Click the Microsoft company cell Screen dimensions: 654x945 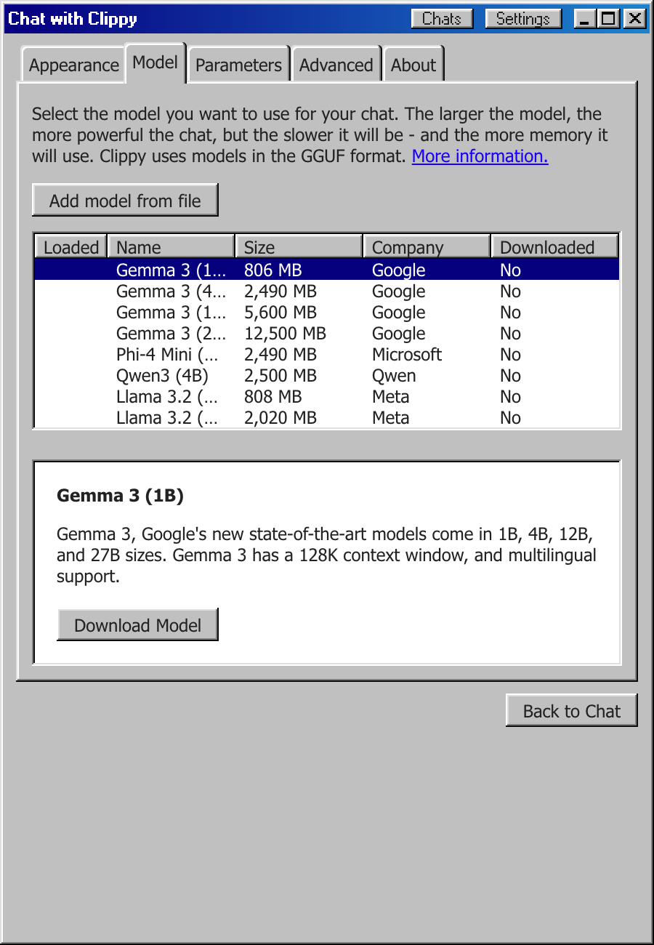[407, 355]
